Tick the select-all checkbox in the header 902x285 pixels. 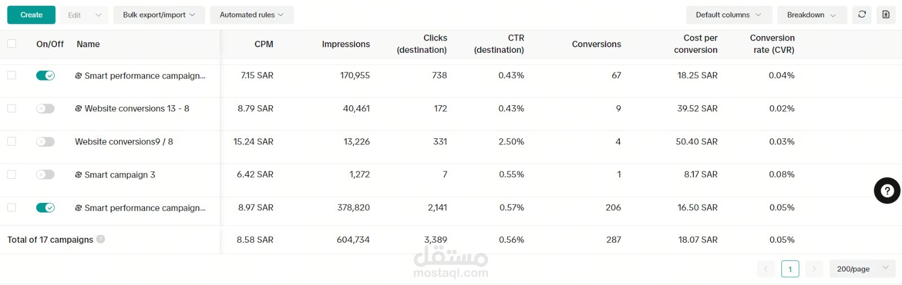tap(12, 43)
